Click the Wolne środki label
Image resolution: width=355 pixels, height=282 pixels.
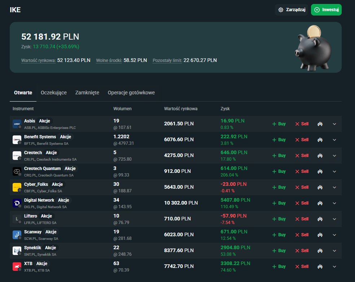point(109,61)
